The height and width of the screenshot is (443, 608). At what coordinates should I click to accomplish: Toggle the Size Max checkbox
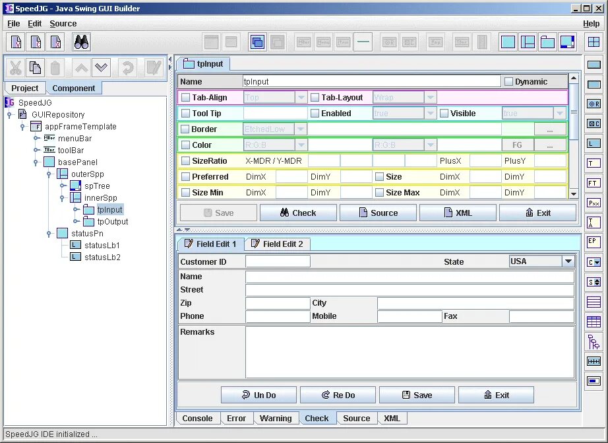380,193
